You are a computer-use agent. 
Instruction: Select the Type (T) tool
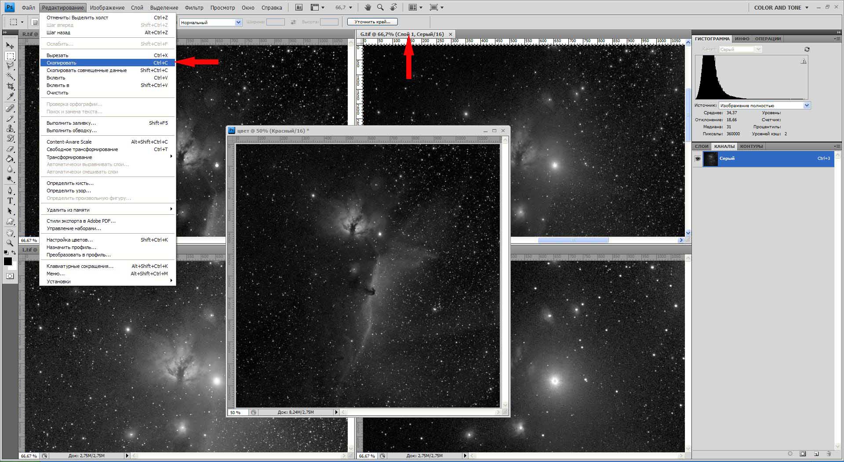coord(10,201)
